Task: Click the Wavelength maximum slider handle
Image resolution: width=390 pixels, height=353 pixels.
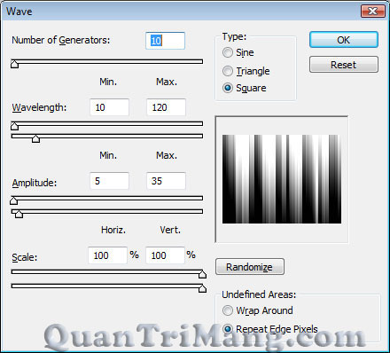Action: (35, 138)
